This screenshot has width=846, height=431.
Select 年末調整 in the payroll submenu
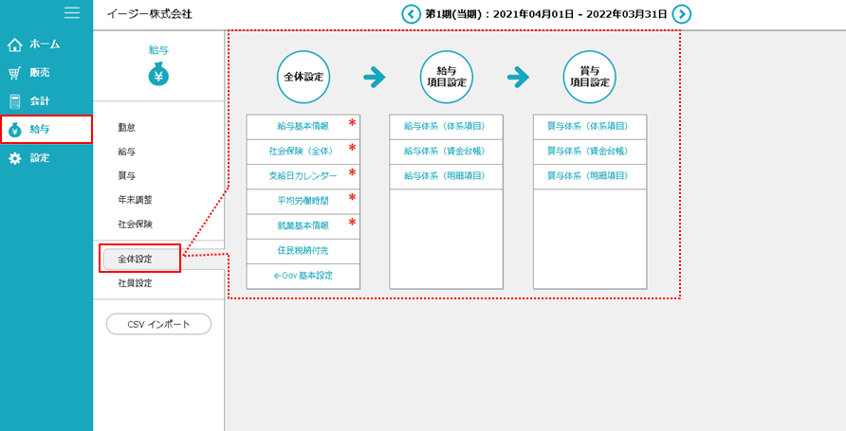[135, 200]
